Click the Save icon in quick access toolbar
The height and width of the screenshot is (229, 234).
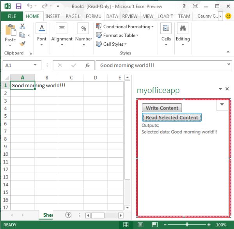point(19,6)
